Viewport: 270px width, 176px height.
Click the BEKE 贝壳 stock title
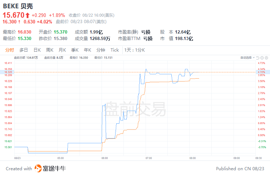(x=18, y=6)
